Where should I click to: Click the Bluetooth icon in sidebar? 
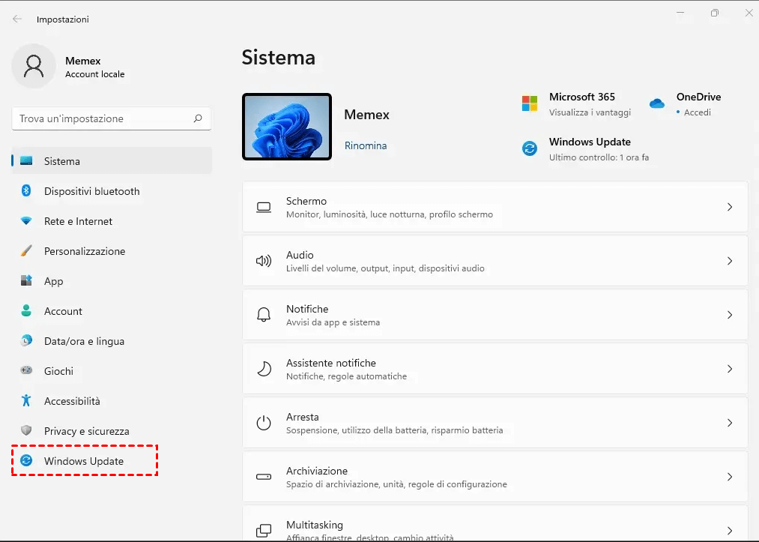[x=26, y=191]
